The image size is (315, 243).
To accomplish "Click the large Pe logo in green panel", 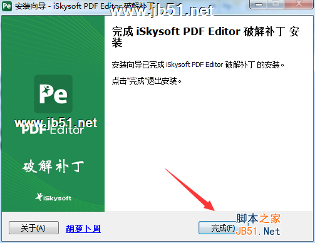I will [53, 94].
